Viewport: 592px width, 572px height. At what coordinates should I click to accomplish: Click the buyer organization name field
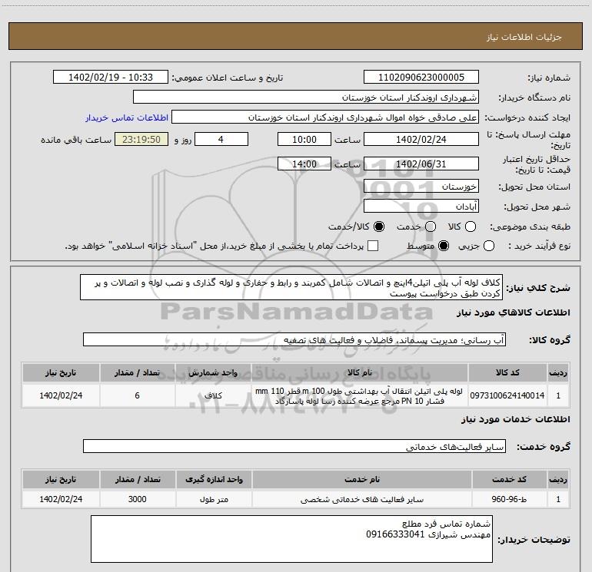[306, 98]
